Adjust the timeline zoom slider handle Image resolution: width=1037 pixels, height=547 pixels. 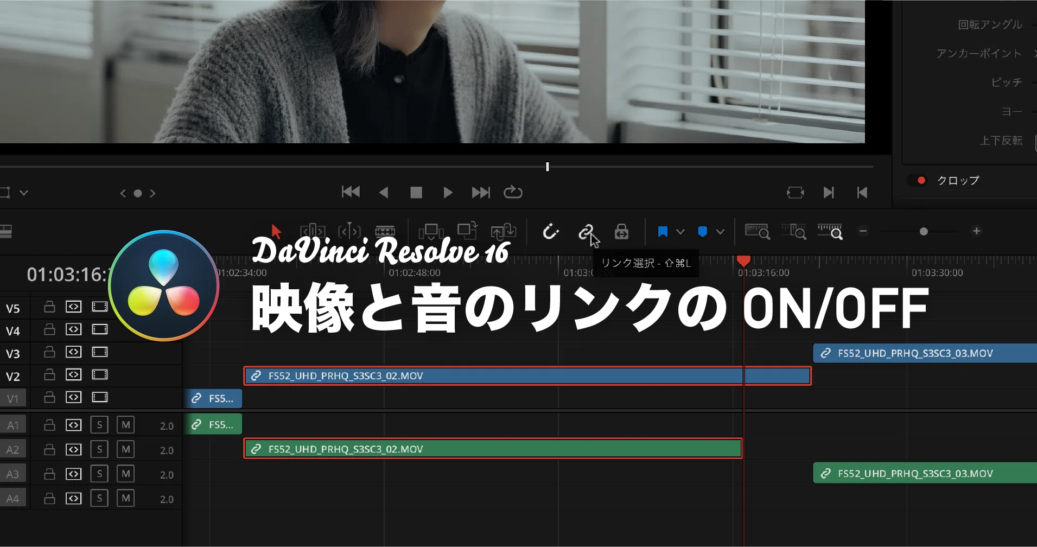pyautogui.click(x=924, y=232)
